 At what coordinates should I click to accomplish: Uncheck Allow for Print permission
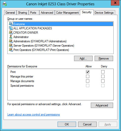click(x=88, y=72)
